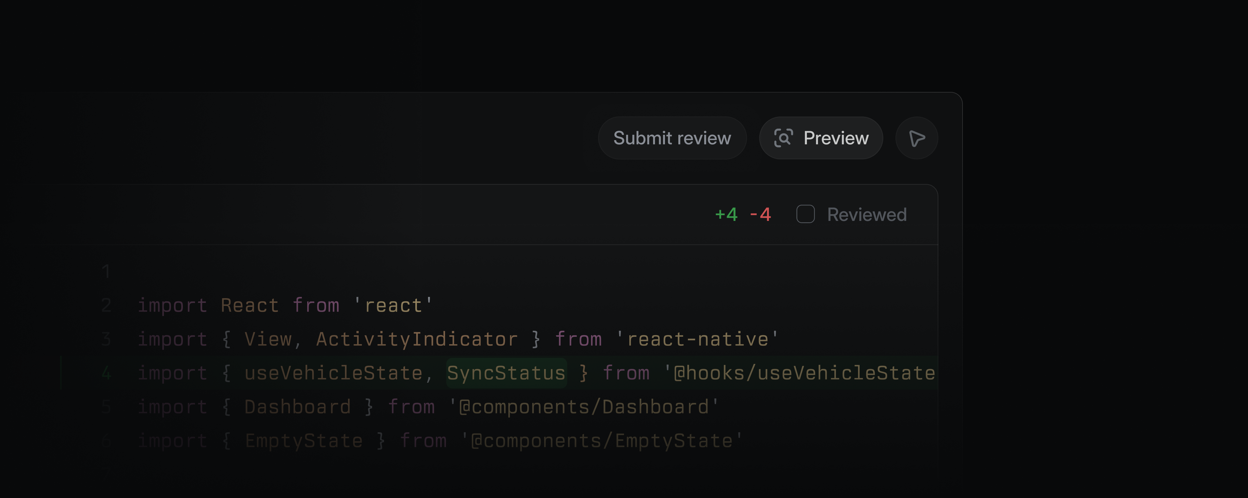Click the 'react' string on line 2
Screen dimensions: 1248x498
pos(393,306)
